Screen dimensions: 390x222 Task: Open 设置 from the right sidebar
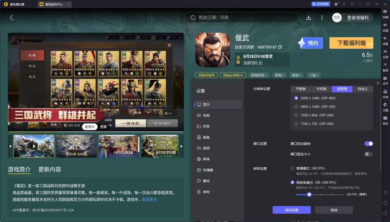(x=385, y=106)
